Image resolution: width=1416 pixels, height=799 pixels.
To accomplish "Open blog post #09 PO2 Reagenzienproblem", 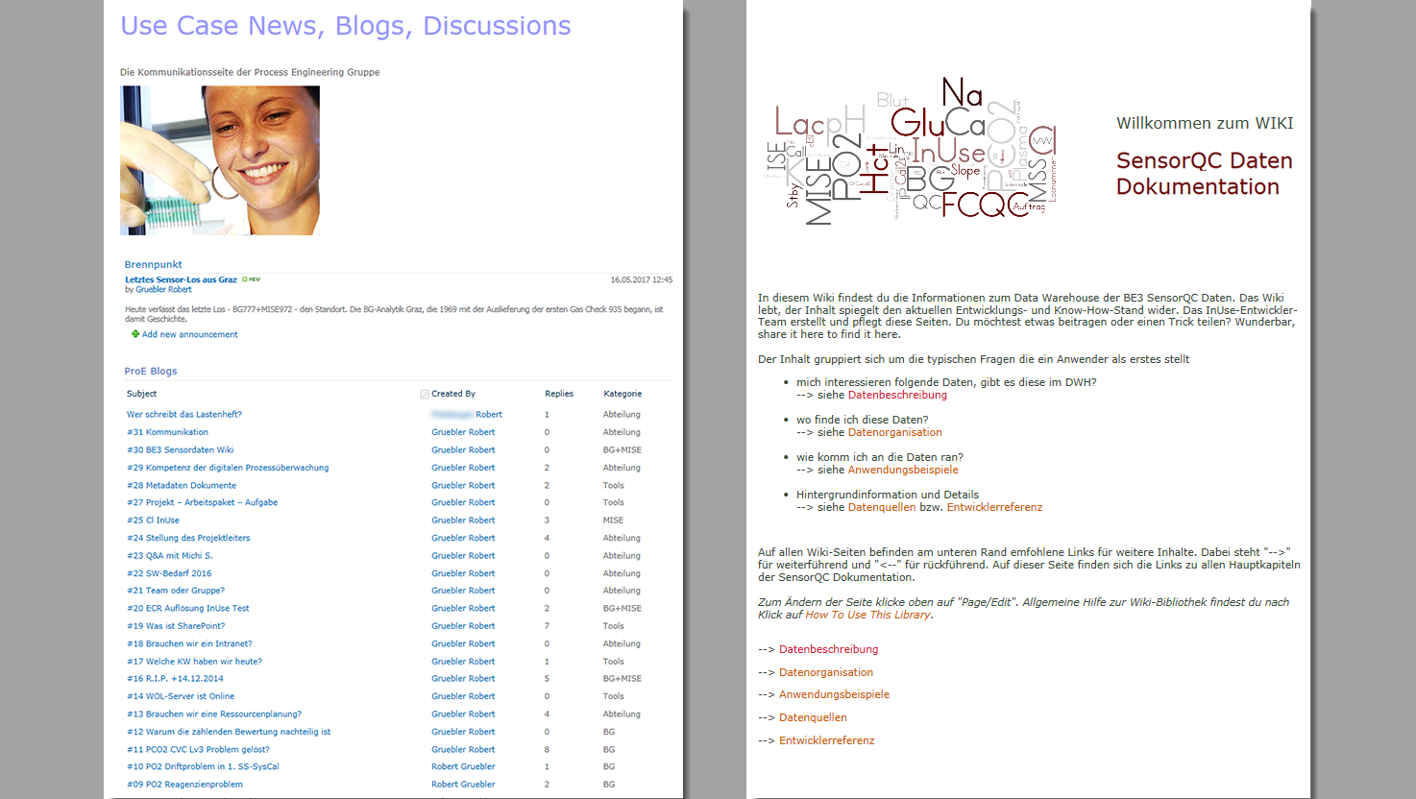I will [184, 785].
